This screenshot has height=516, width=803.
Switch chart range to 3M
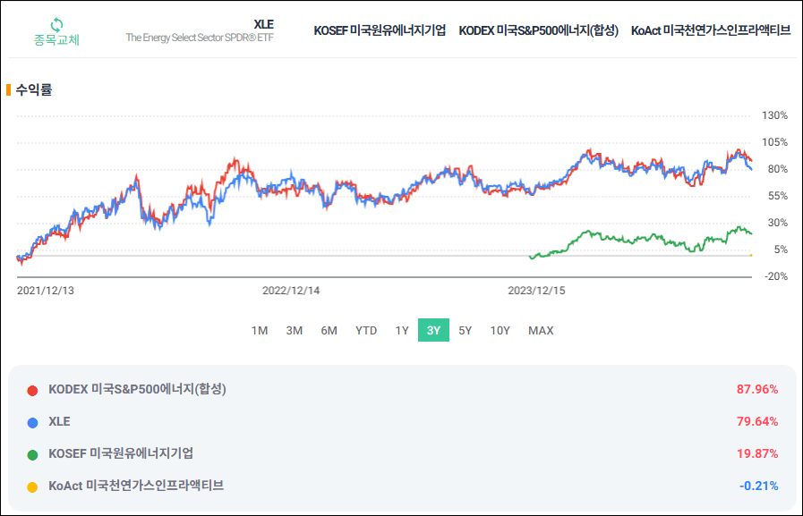[x=294, y=330]
